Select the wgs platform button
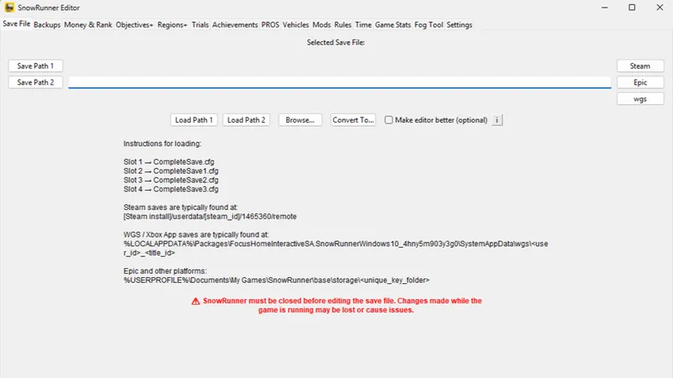Image resolution: width=673 pixels, height=378 pixels. (640, 99)
